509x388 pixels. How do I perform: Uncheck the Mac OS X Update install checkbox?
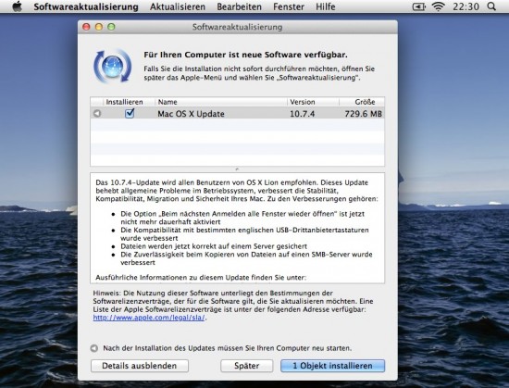[130, 113]
